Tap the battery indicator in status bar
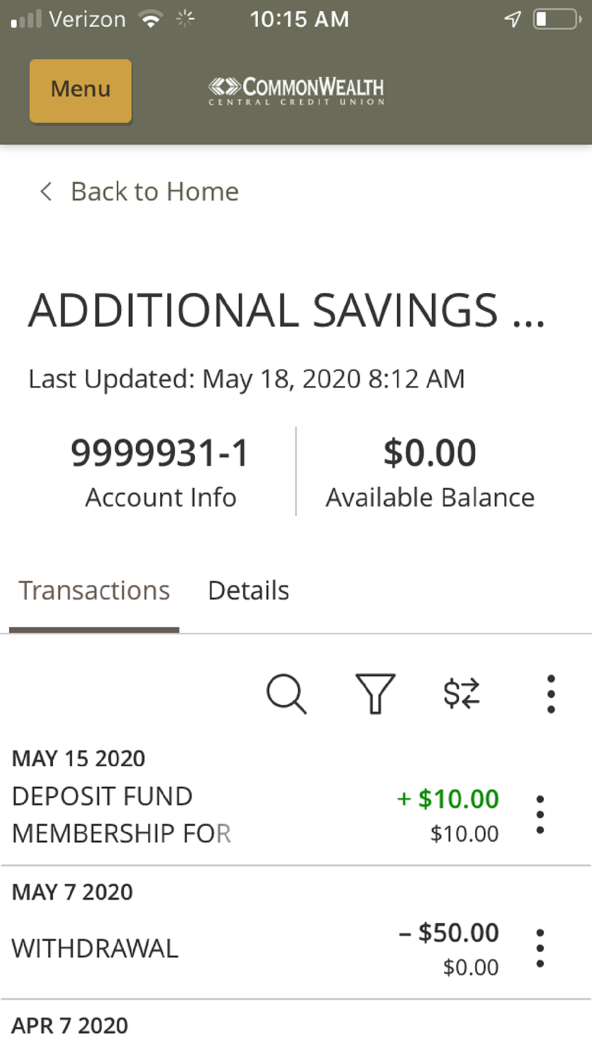The height and width of the screenshot is (1054, 592). click(556, 20)
